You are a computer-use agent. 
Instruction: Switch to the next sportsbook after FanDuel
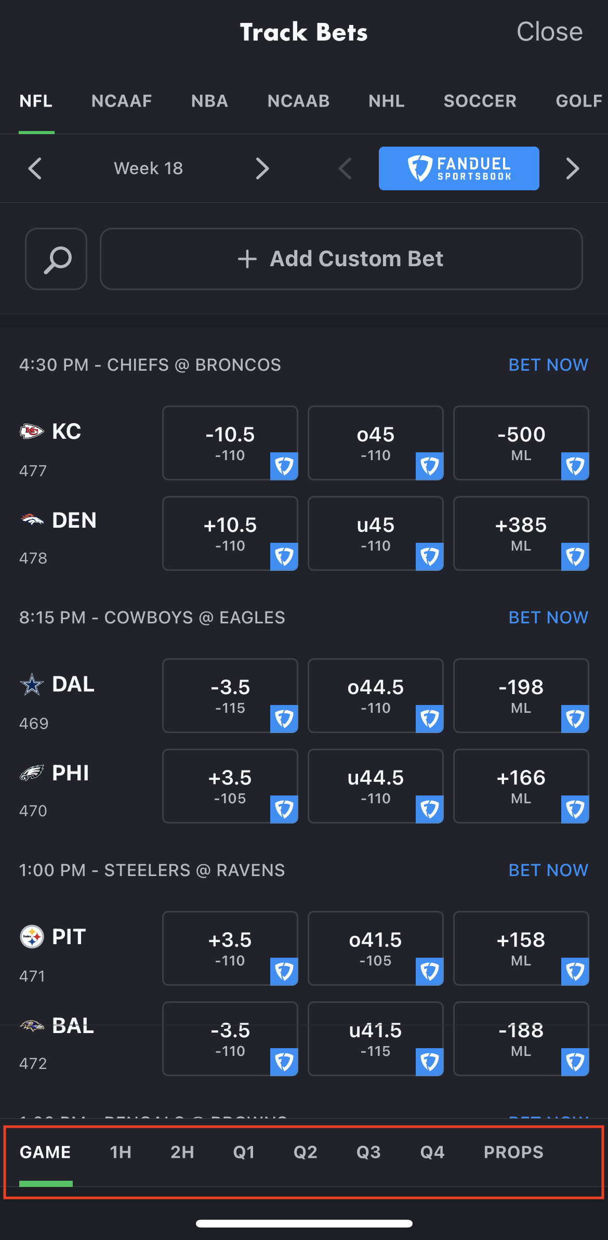pos(572,168)
